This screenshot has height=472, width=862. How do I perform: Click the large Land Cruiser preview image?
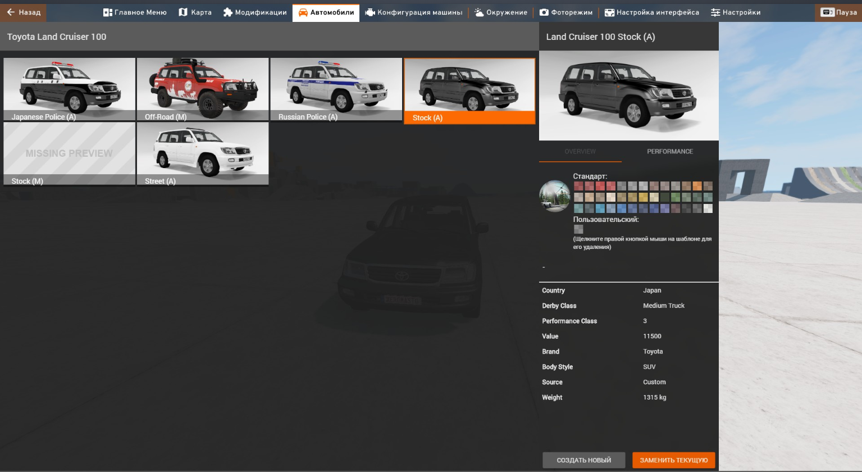pyautogui.click(x=629, y=96)
